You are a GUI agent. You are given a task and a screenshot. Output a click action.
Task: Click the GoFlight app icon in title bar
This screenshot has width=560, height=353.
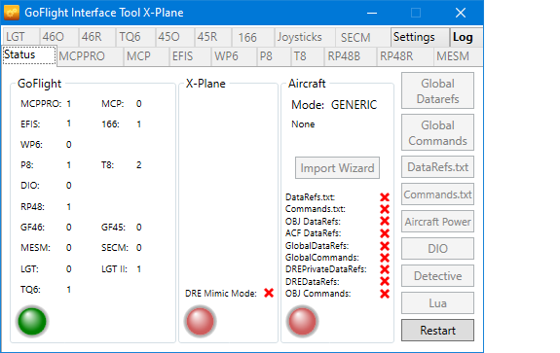tap(12, 13)
